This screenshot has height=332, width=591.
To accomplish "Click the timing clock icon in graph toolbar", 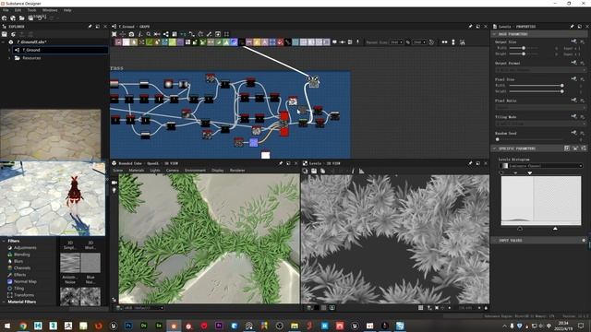I will (x=431, y=42).
